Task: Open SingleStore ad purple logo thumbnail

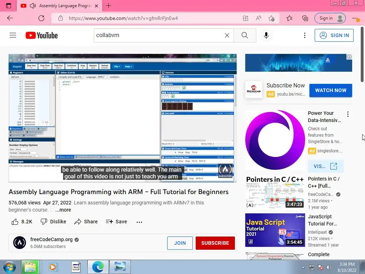Action: (275, 140)
